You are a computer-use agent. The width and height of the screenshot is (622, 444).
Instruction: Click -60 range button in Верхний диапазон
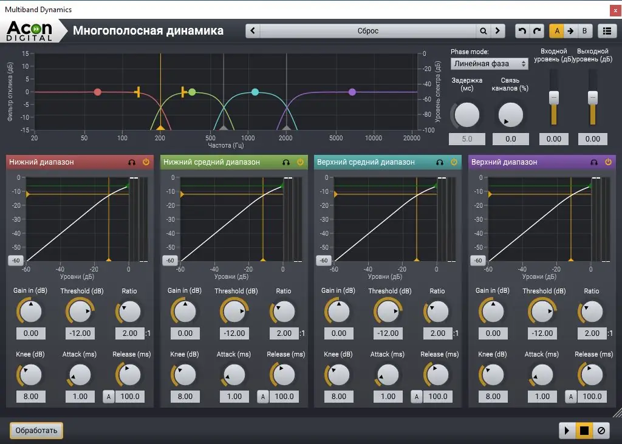coord(478,261)
